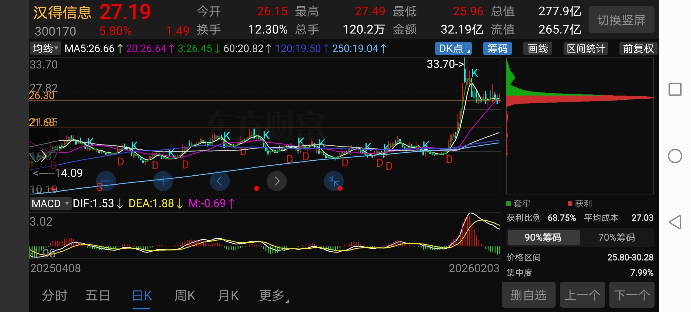The height and width of the screenshot is (312, 691).
Task: Toggle the 筹码 chip distribution panel
Action: (497, 49)
